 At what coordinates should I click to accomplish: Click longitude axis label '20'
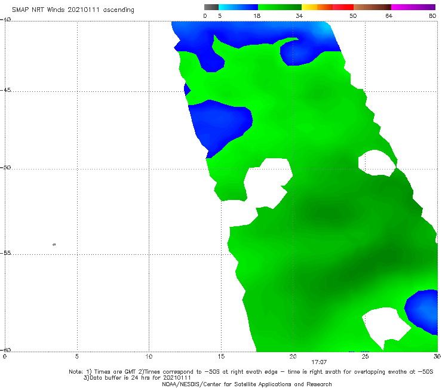click(293, 357)
